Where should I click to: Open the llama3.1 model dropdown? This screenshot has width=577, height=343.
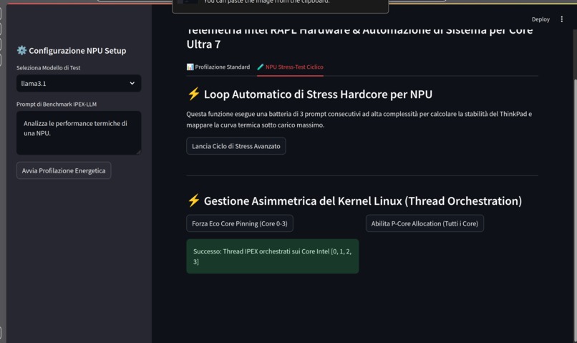79,83
